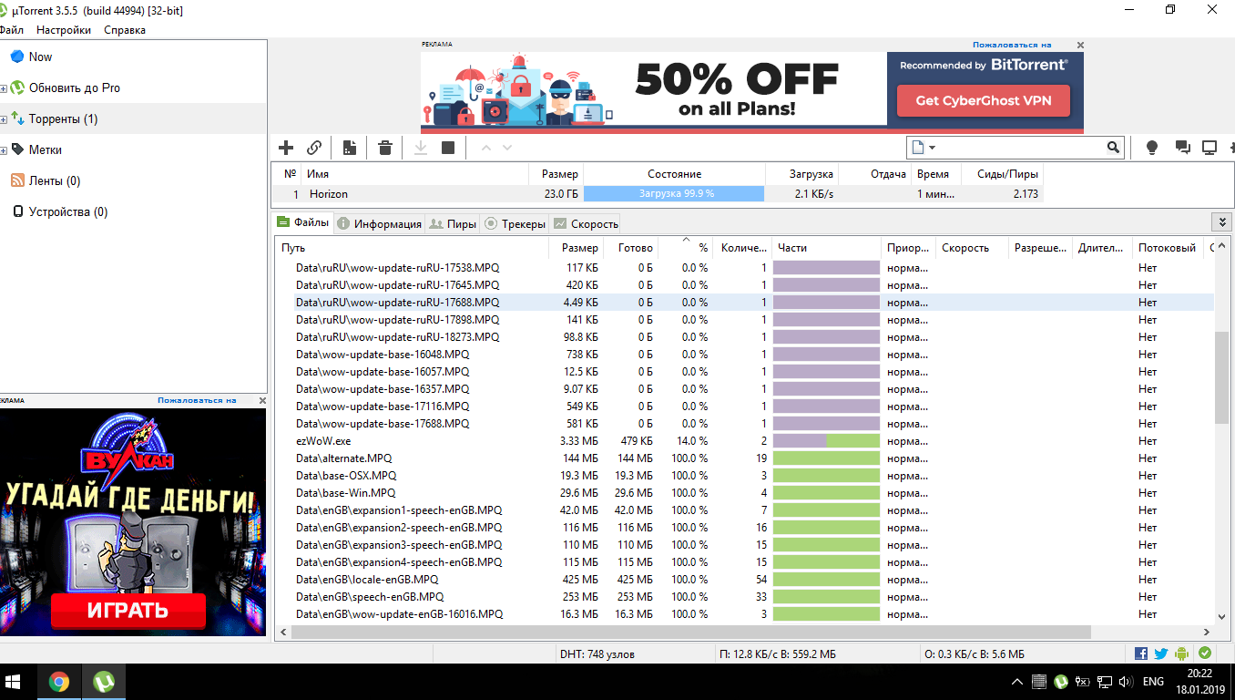
Task: Expand the Метки tree node
Action: click(5, 150)
